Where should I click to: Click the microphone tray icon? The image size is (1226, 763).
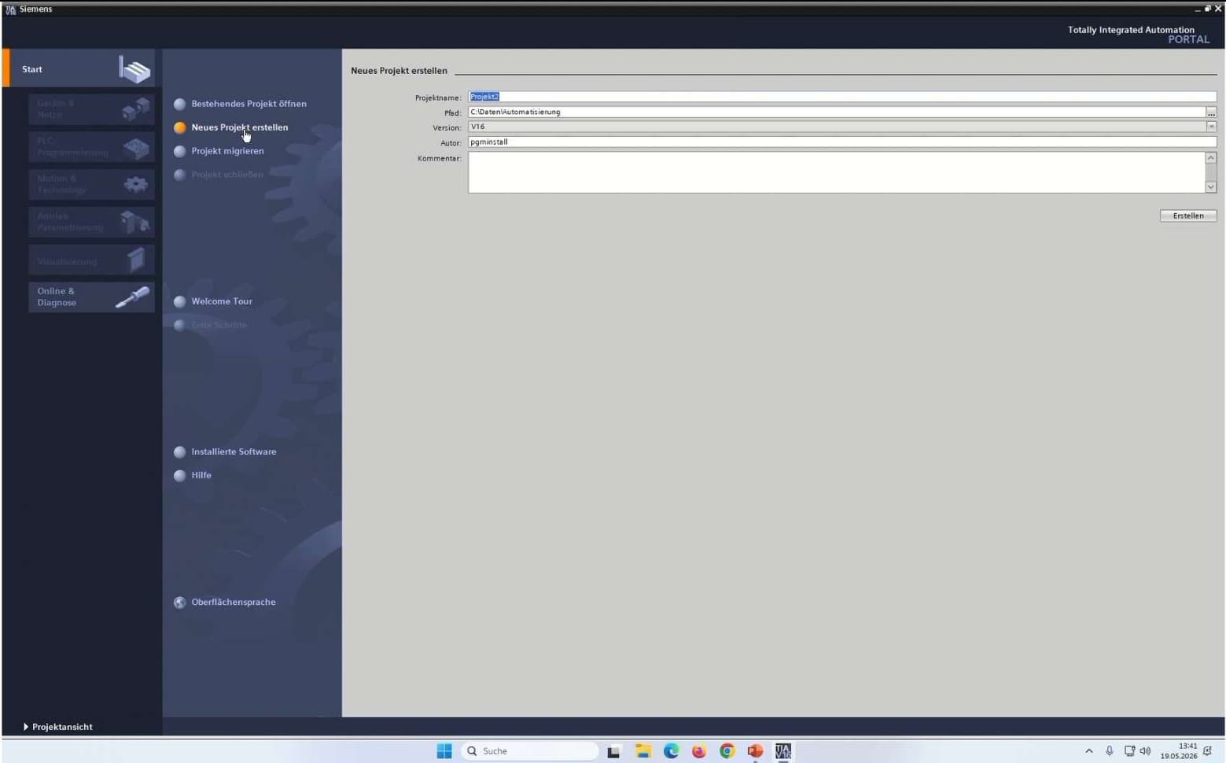(1110, 751)
